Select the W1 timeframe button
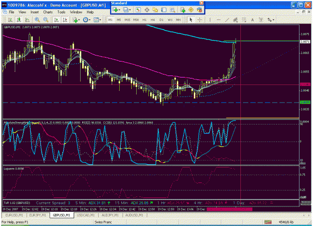Image resolution: width=313 pixels, height=226 pixels. tap(170, 20)
